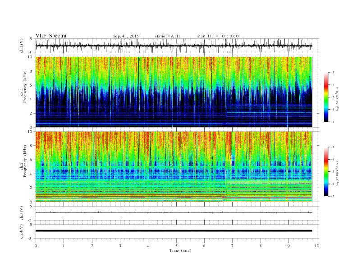Viewport: 357px width, 276px height.
Task: Click the 'ch.2 Frequency (kHz)' axis label
Action: click(24, 161)
